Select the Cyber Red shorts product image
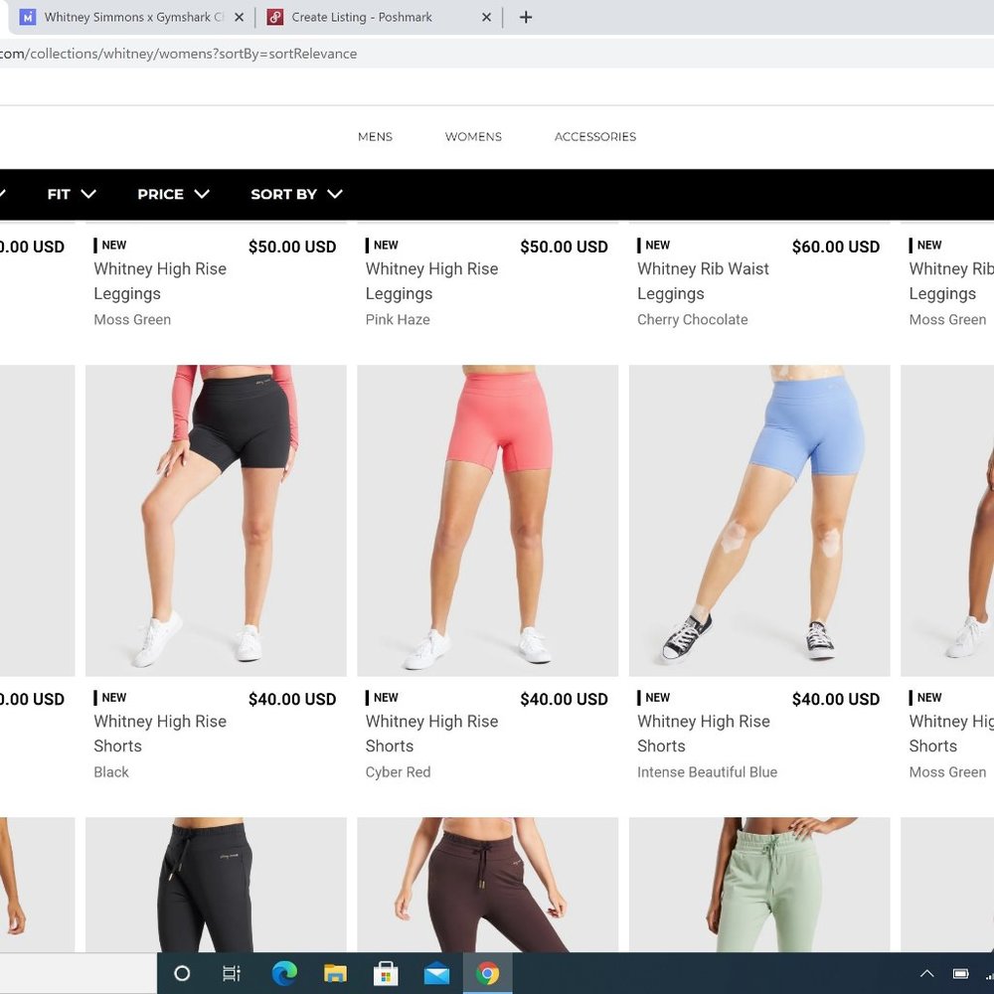The height and width of the screenshot is (994, 994). point(487,520)
